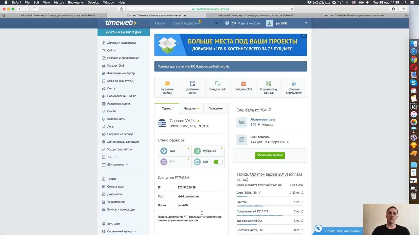Click the Тариф sidebar icon

click(x=104, y=179)
